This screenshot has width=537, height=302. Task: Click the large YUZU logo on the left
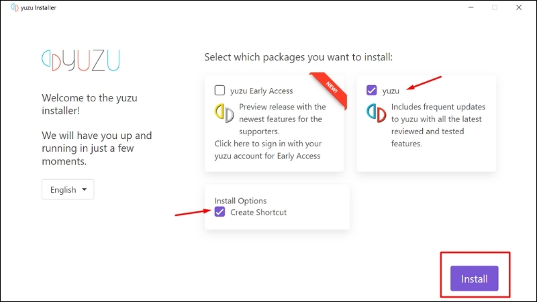81,60
